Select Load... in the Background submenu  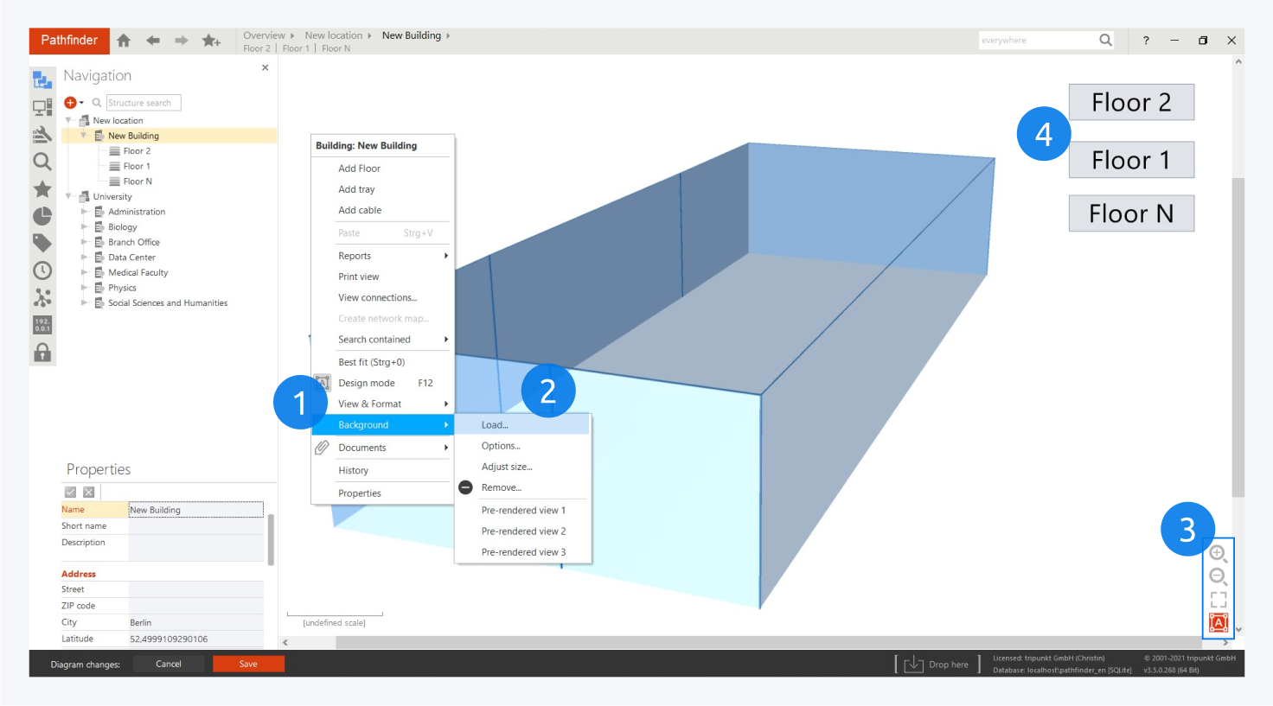pos(495,425)
